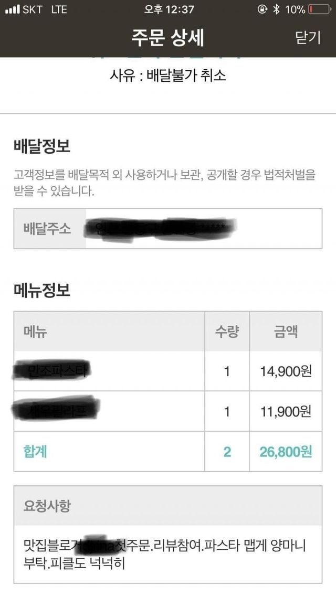Screen dimensions: 336x597
Task: Tap the Bluetooth icon in status bar
Action: (276, 10)
